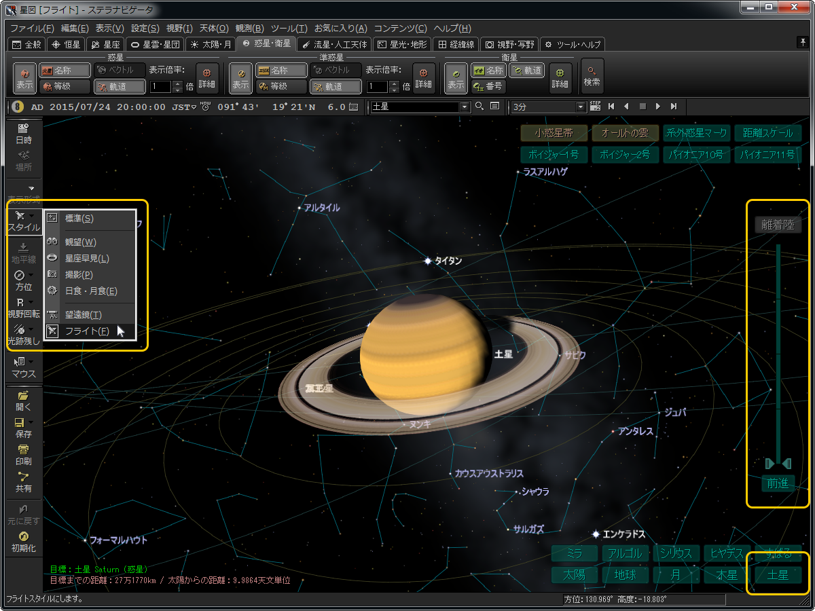Click the タイタン label in sky
Viewport: 815px width, 611px height.
coord(448,261)
